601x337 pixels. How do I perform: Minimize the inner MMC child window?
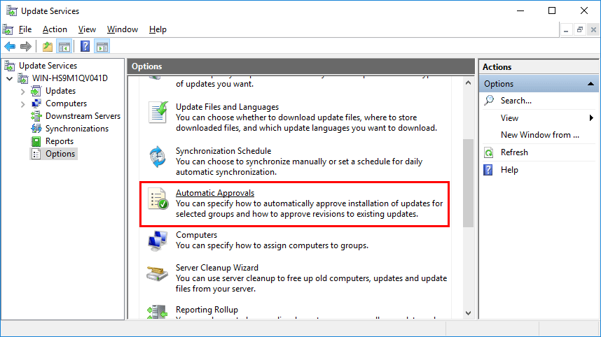[566, 29]
